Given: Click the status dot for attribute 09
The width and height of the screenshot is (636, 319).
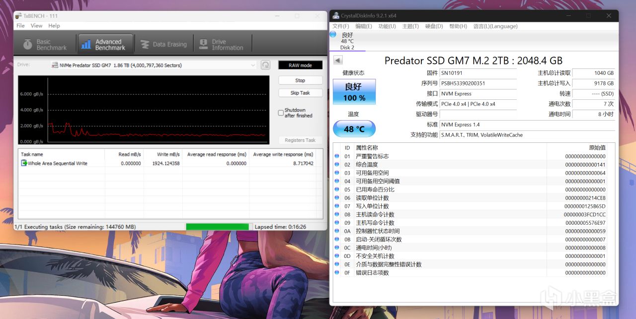Looking at the screenshot, I should [337, 223].
